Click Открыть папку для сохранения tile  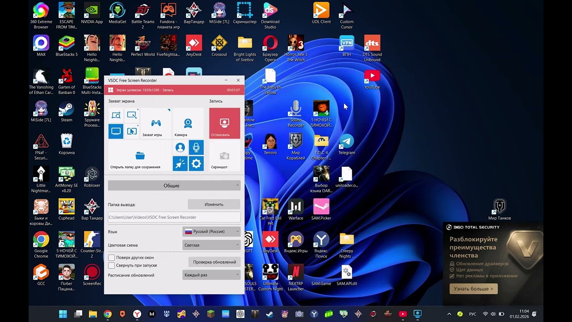140,156
